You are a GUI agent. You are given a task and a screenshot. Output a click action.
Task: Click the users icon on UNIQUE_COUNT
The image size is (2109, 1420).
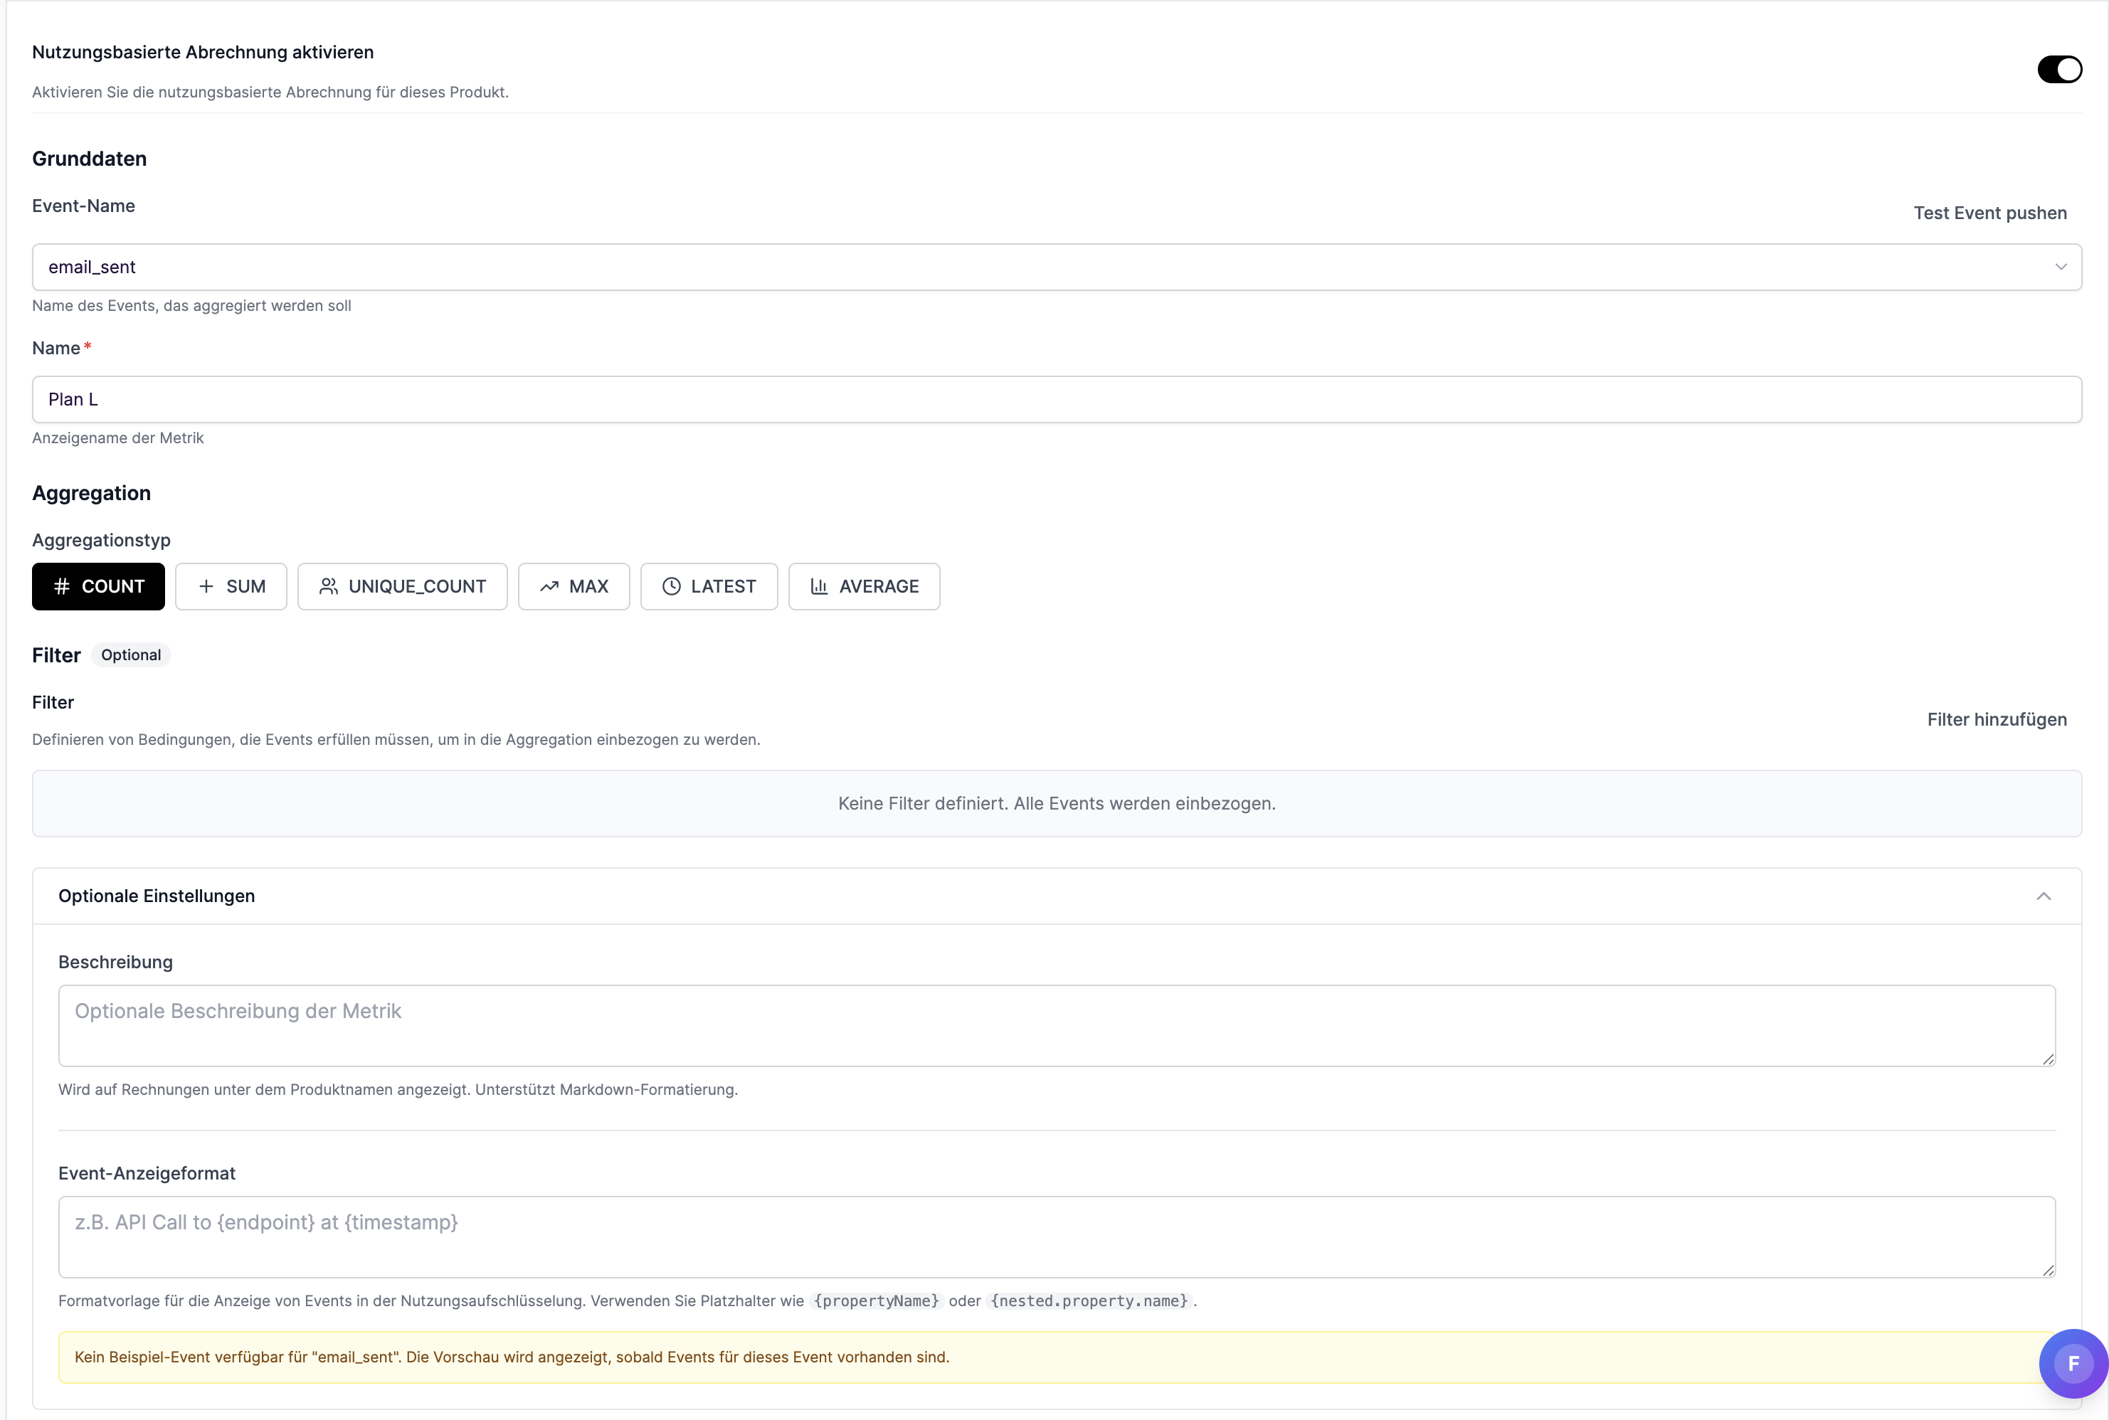pyautogui.click(x=329, y=587)
